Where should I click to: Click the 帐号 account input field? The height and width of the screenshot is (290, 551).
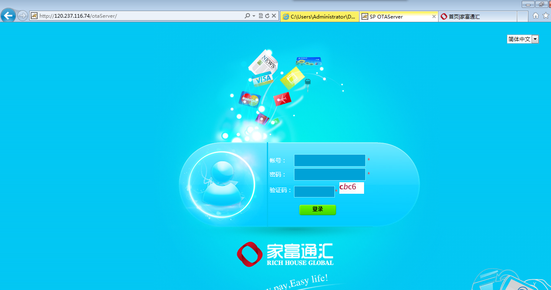tap(330, 160)
